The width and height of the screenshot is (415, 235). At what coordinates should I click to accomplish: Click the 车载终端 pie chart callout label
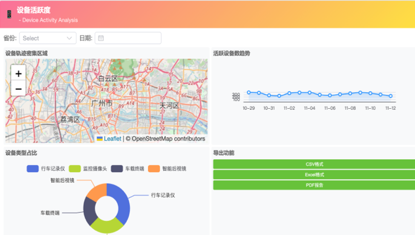[x=50, y=213]
